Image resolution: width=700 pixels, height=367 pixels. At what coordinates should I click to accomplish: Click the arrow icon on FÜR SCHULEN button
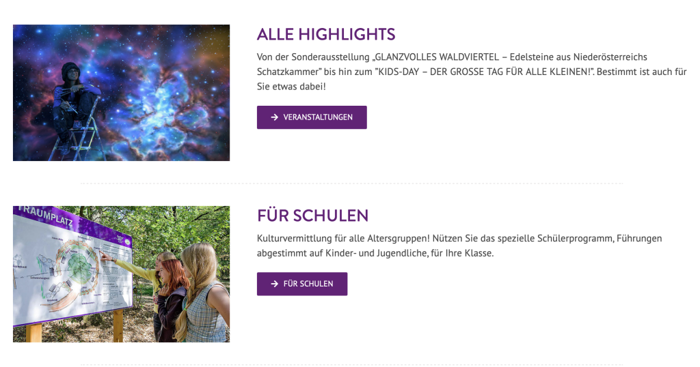[x=275, y=284]
